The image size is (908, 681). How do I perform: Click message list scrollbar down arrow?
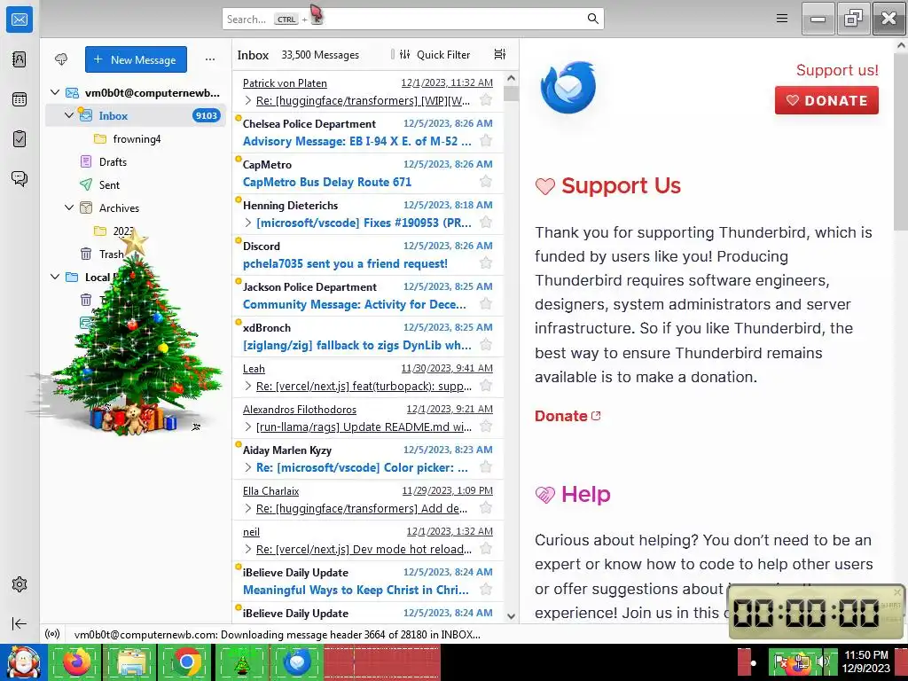point(511,616)
